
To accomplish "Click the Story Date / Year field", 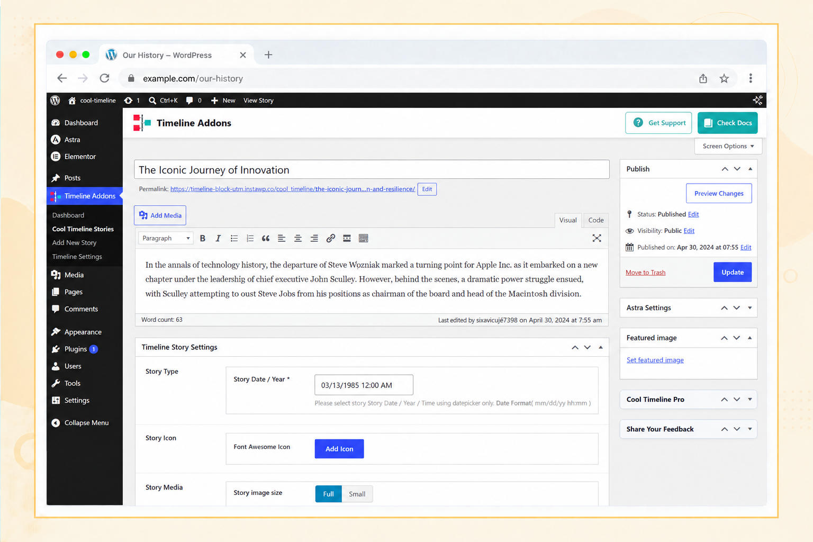I will (364, 385).
